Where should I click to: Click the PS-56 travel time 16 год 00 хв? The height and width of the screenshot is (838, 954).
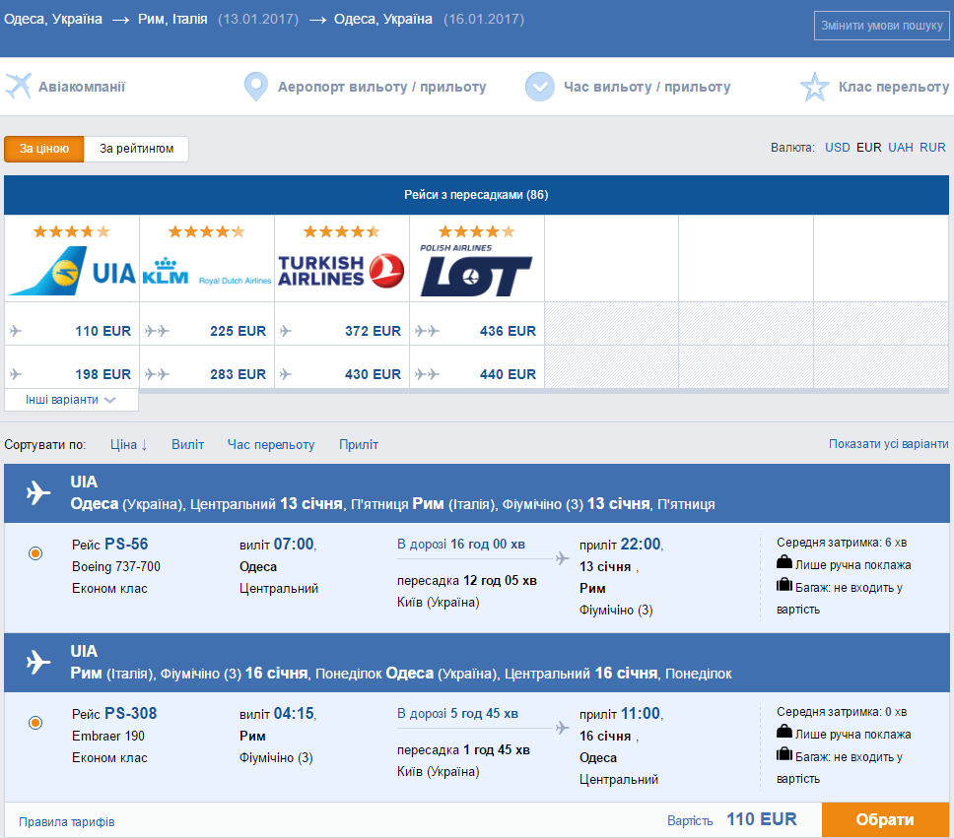487,545
